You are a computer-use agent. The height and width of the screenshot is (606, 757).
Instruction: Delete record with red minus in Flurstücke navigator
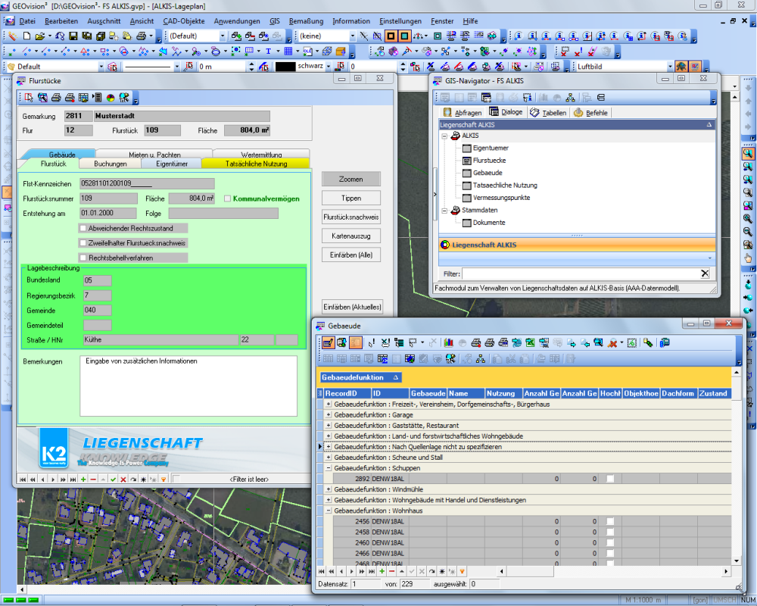pyautogui.click(x=93, y=479)
